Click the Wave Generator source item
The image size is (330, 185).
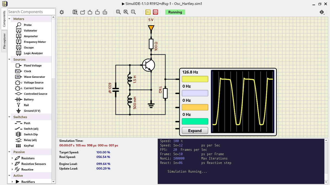click(34, 77)
